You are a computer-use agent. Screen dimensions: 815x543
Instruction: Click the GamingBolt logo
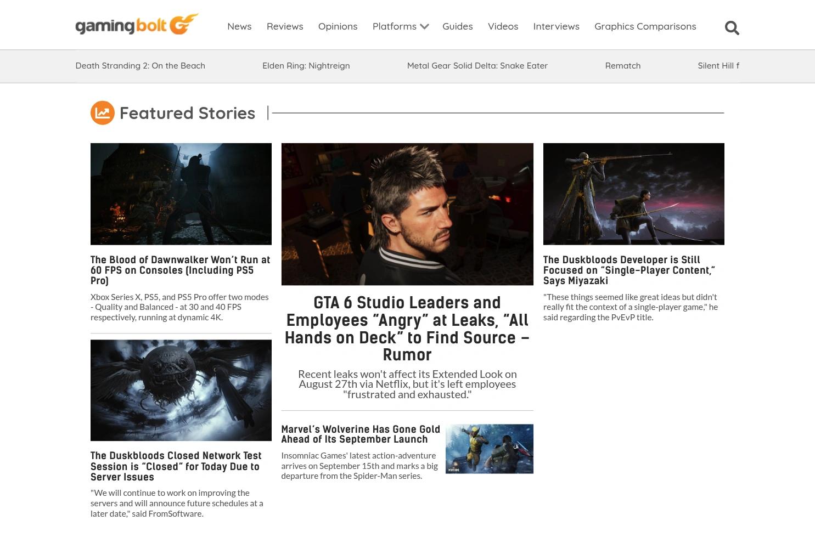coord(137,25)
